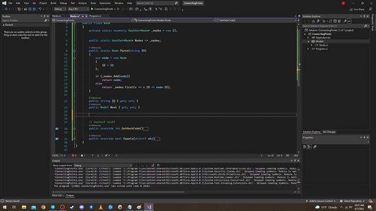
Task: Click the Preview Selected Items icon
Action: (x=350, y=21)
